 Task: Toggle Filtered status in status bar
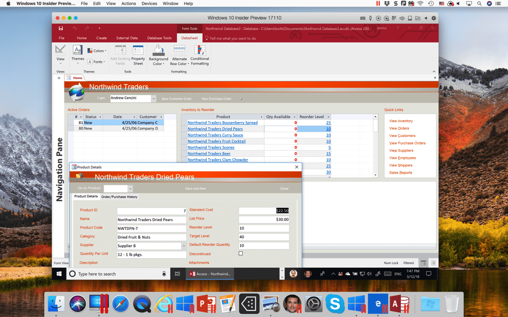(409, 263)
